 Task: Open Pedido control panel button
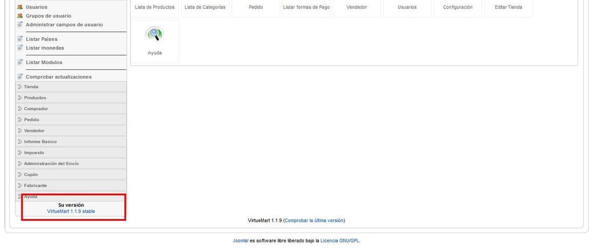tap(256, 8)
